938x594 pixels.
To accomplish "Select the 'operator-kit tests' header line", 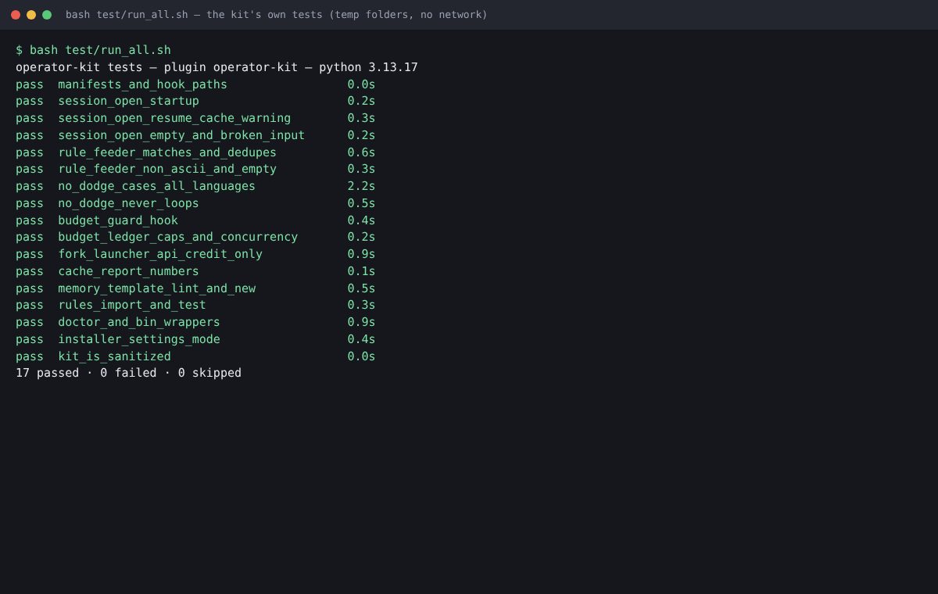I will coord(217,67).
